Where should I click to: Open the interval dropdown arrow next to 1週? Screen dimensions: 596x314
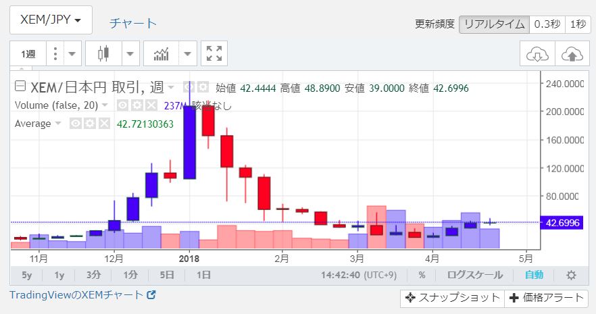[x=72, y=54]
